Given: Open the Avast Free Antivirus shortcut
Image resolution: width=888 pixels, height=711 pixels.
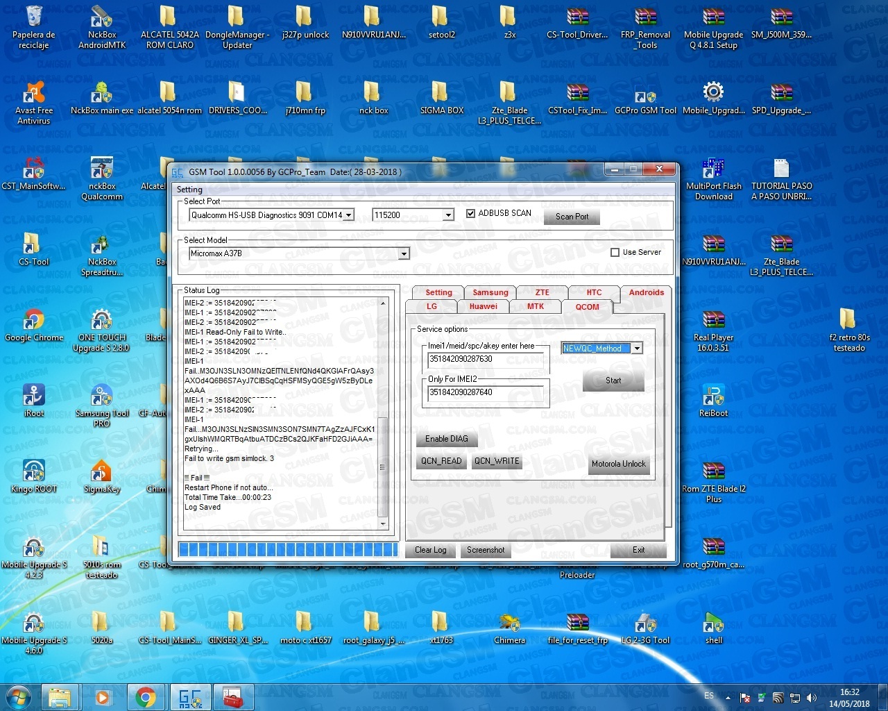Looking at the screenshot, I should click(33, 103).
